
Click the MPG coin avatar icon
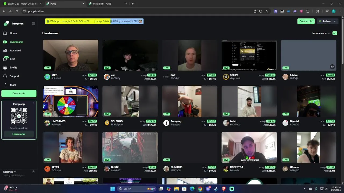[x=47, y=77]
